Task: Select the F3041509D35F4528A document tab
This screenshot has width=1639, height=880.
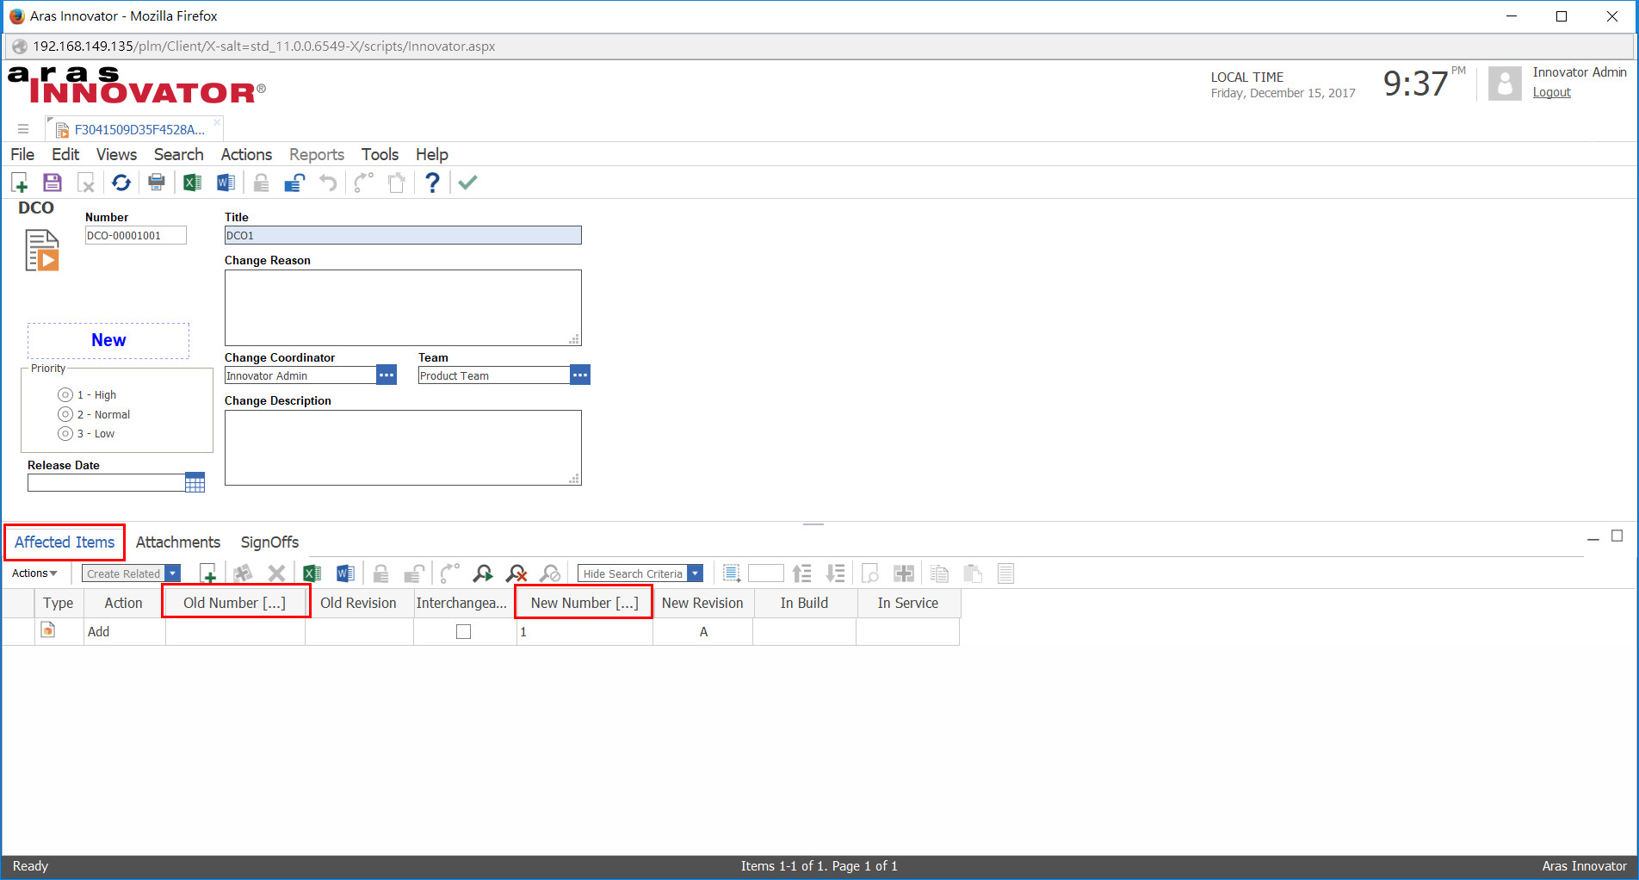Action: click(x=133, y=130)
